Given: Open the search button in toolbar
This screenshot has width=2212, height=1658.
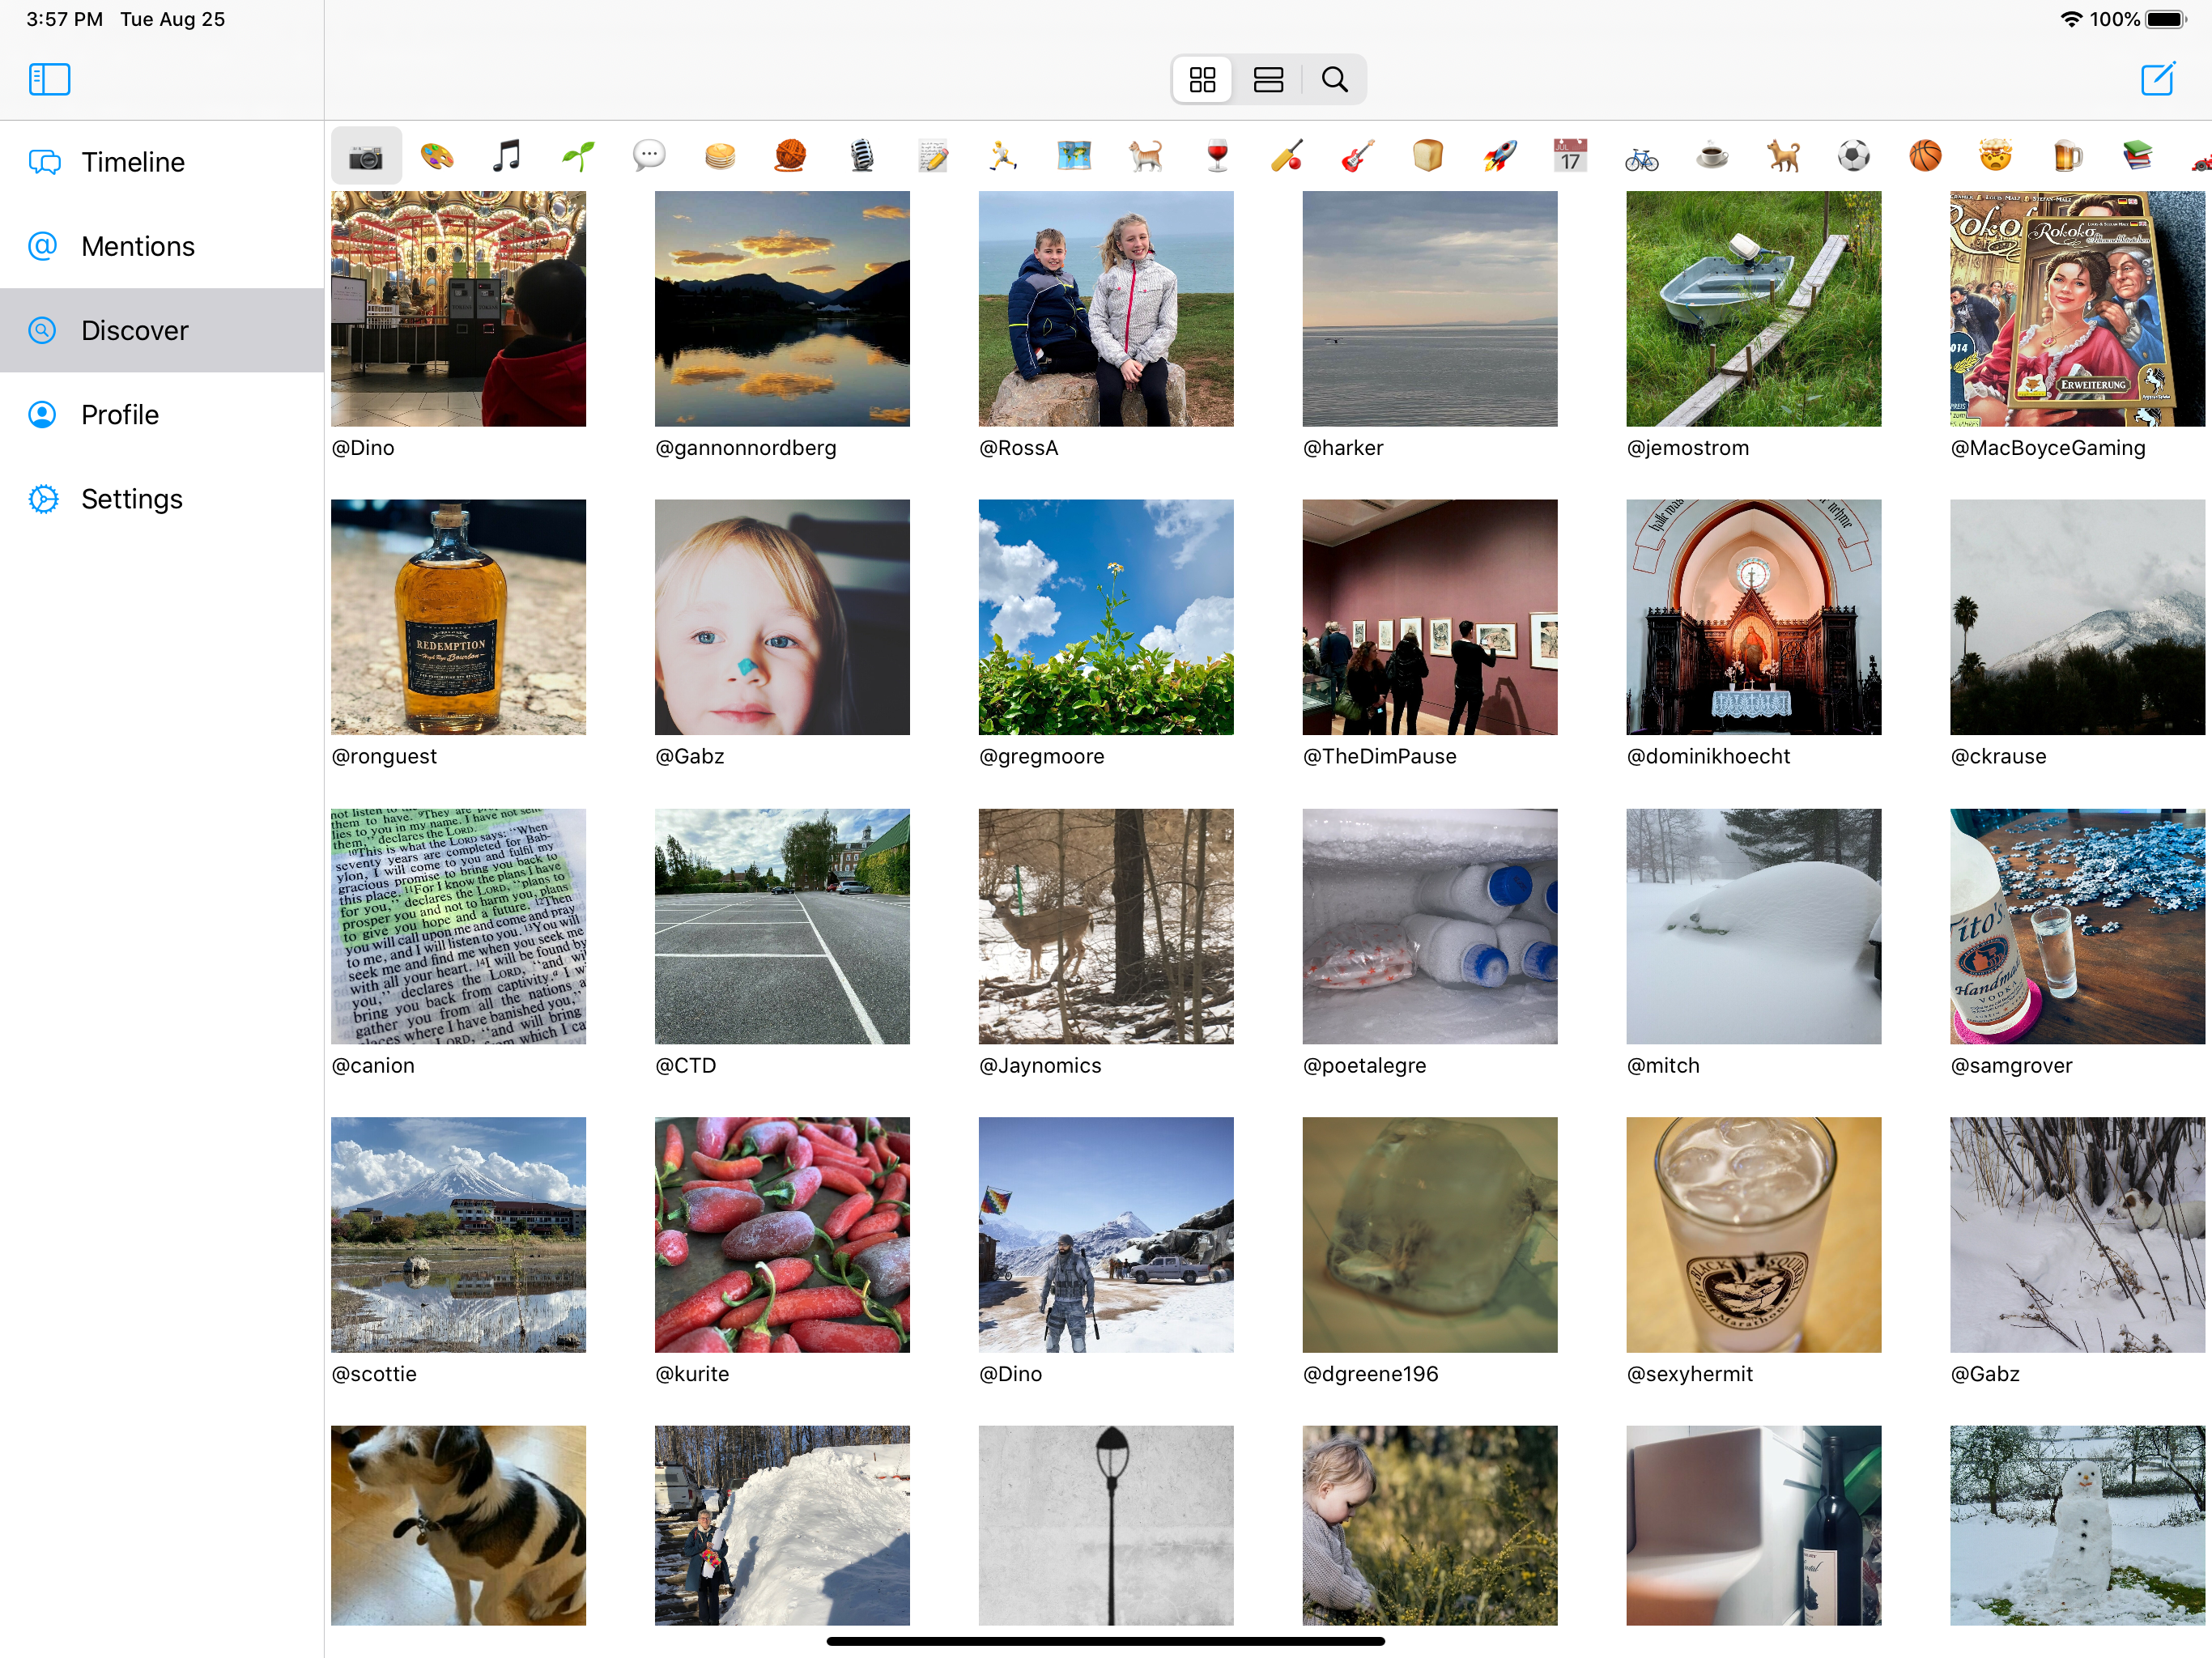Looking at the screenshot, I should pyautogui.click(x=1334, y=79).
